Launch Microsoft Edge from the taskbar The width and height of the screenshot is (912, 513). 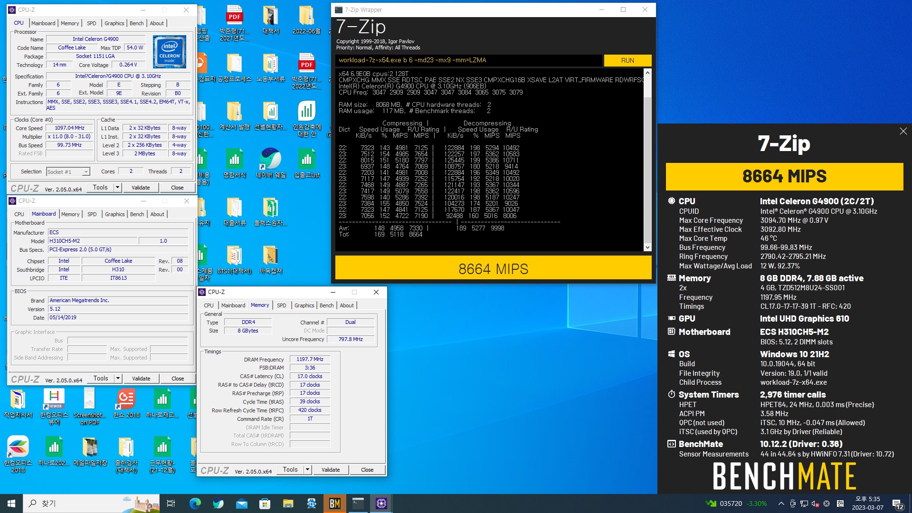tap(195, 503)
